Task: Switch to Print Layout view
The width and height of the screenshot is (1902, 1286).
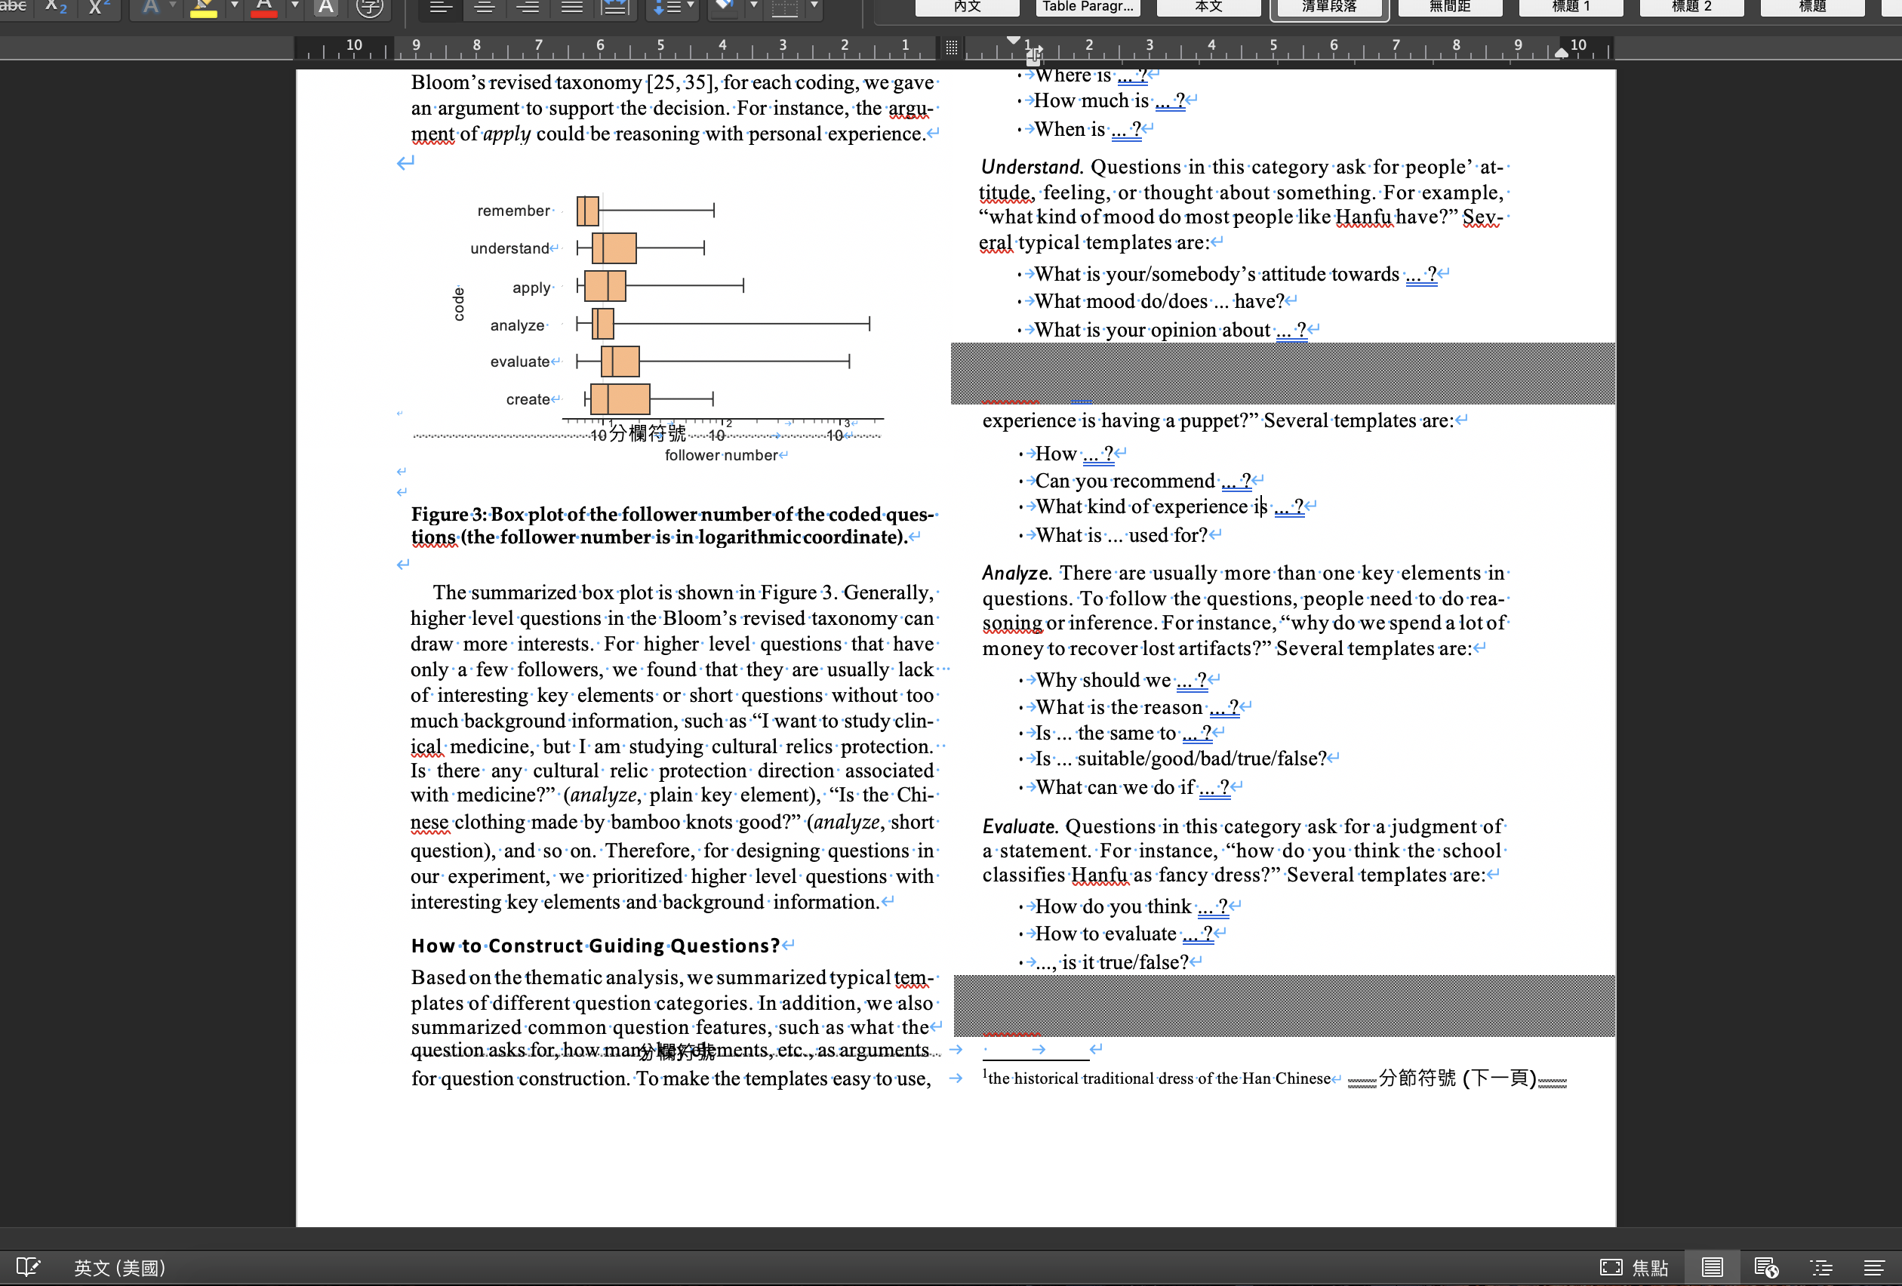Action: pyautogui.click(x=1712, y=1268)
